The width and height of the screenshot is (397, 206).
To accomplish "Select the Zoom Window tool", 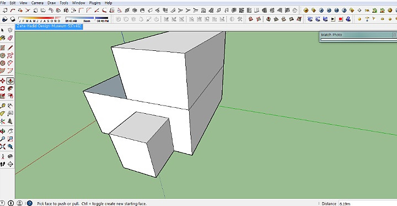I will 10,139.
